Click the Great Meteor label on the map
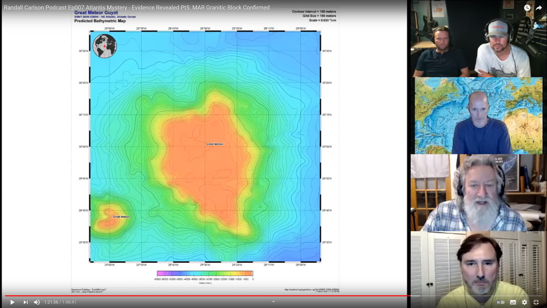 pos(215,144)
